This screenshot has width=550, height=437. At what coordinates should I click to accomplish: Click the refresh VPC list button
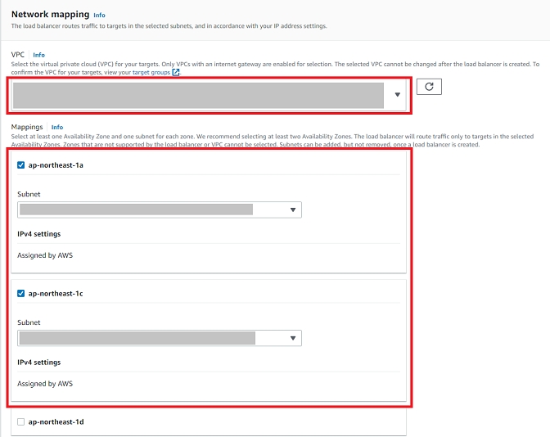click(x=429, y=87)
